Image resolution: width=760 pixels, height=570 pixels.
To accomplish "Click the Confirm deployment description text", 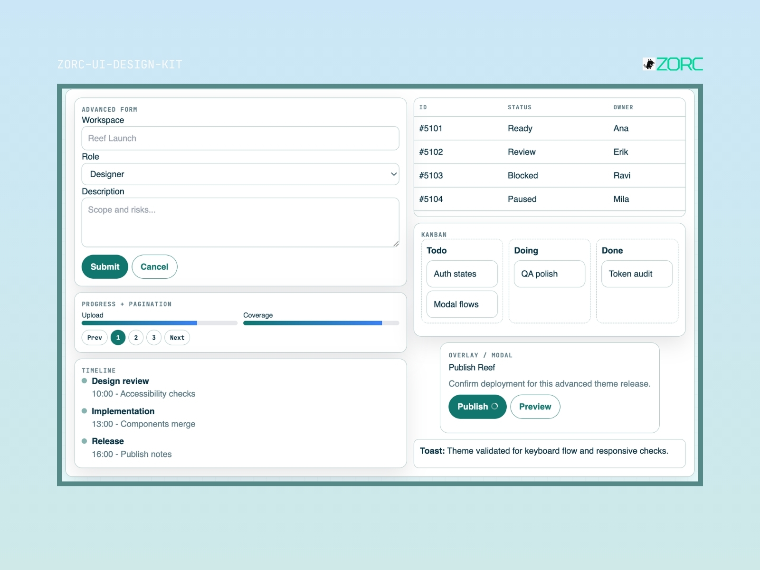I will coord(550,384).
